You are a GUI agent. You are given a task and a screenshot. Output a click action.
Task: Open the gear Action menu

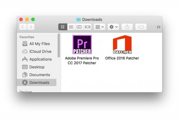113,27
